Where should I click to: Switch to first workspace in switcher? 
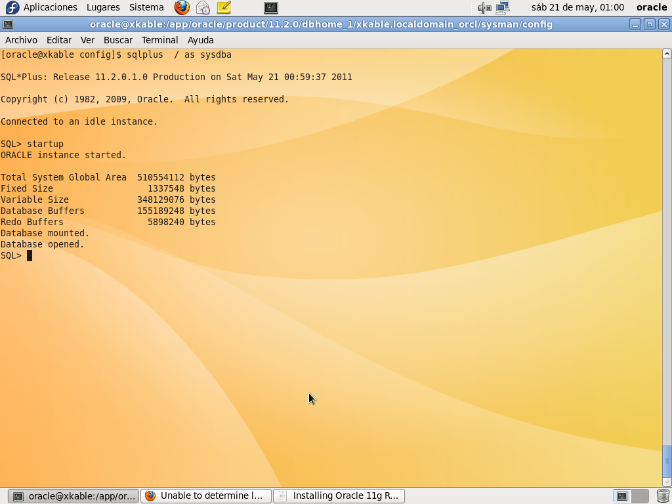[x=622, y=496]
